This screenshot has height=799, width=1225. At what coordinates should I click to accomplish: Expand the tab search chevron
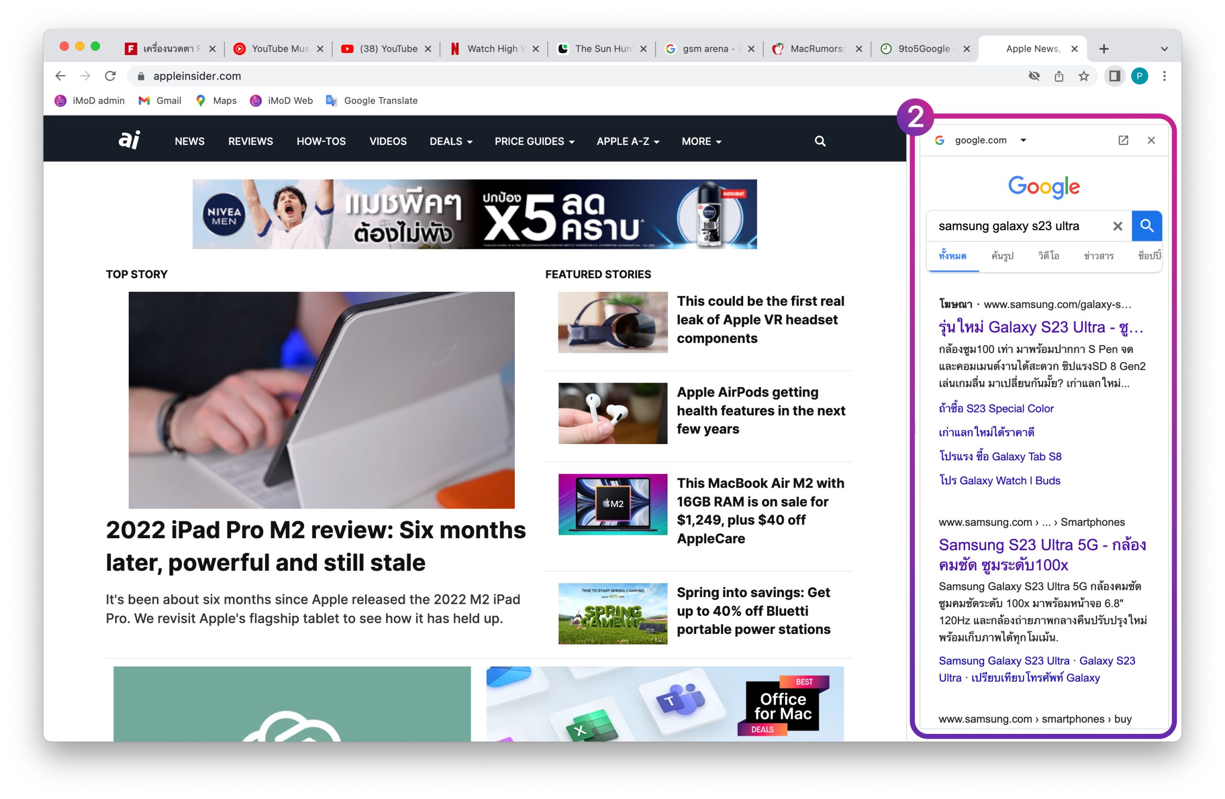click(x=1164, y=49)
